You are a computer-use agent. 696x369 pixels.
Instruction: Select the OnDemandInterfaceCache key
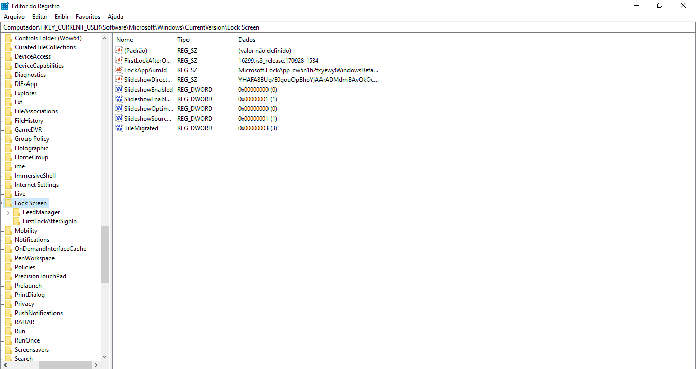(x=50, y=249)
